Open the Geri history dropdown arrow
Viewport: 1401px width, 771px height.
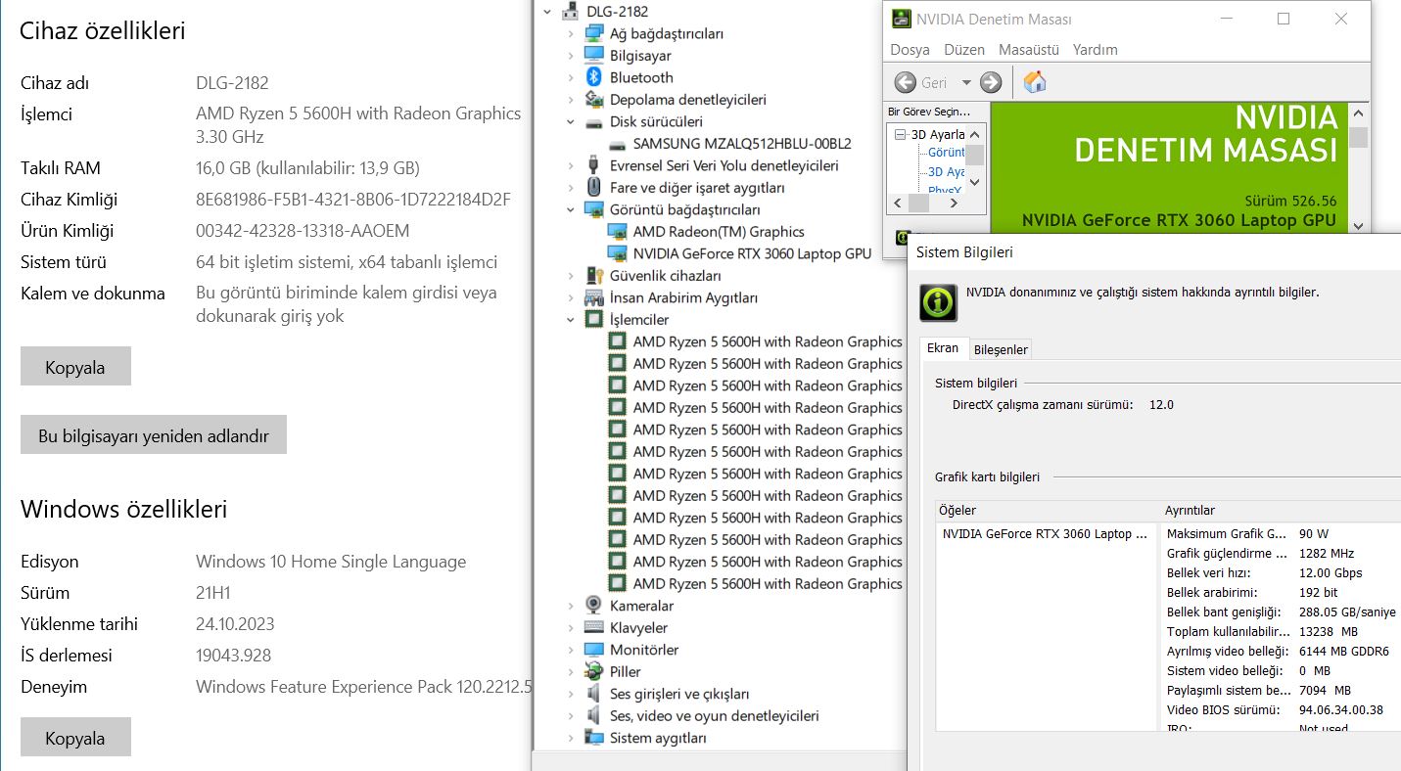[966, 83]
